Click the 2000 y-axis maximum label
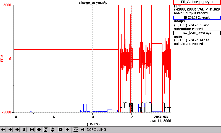The height and width of the screenshot is (133, 221). 7,5
